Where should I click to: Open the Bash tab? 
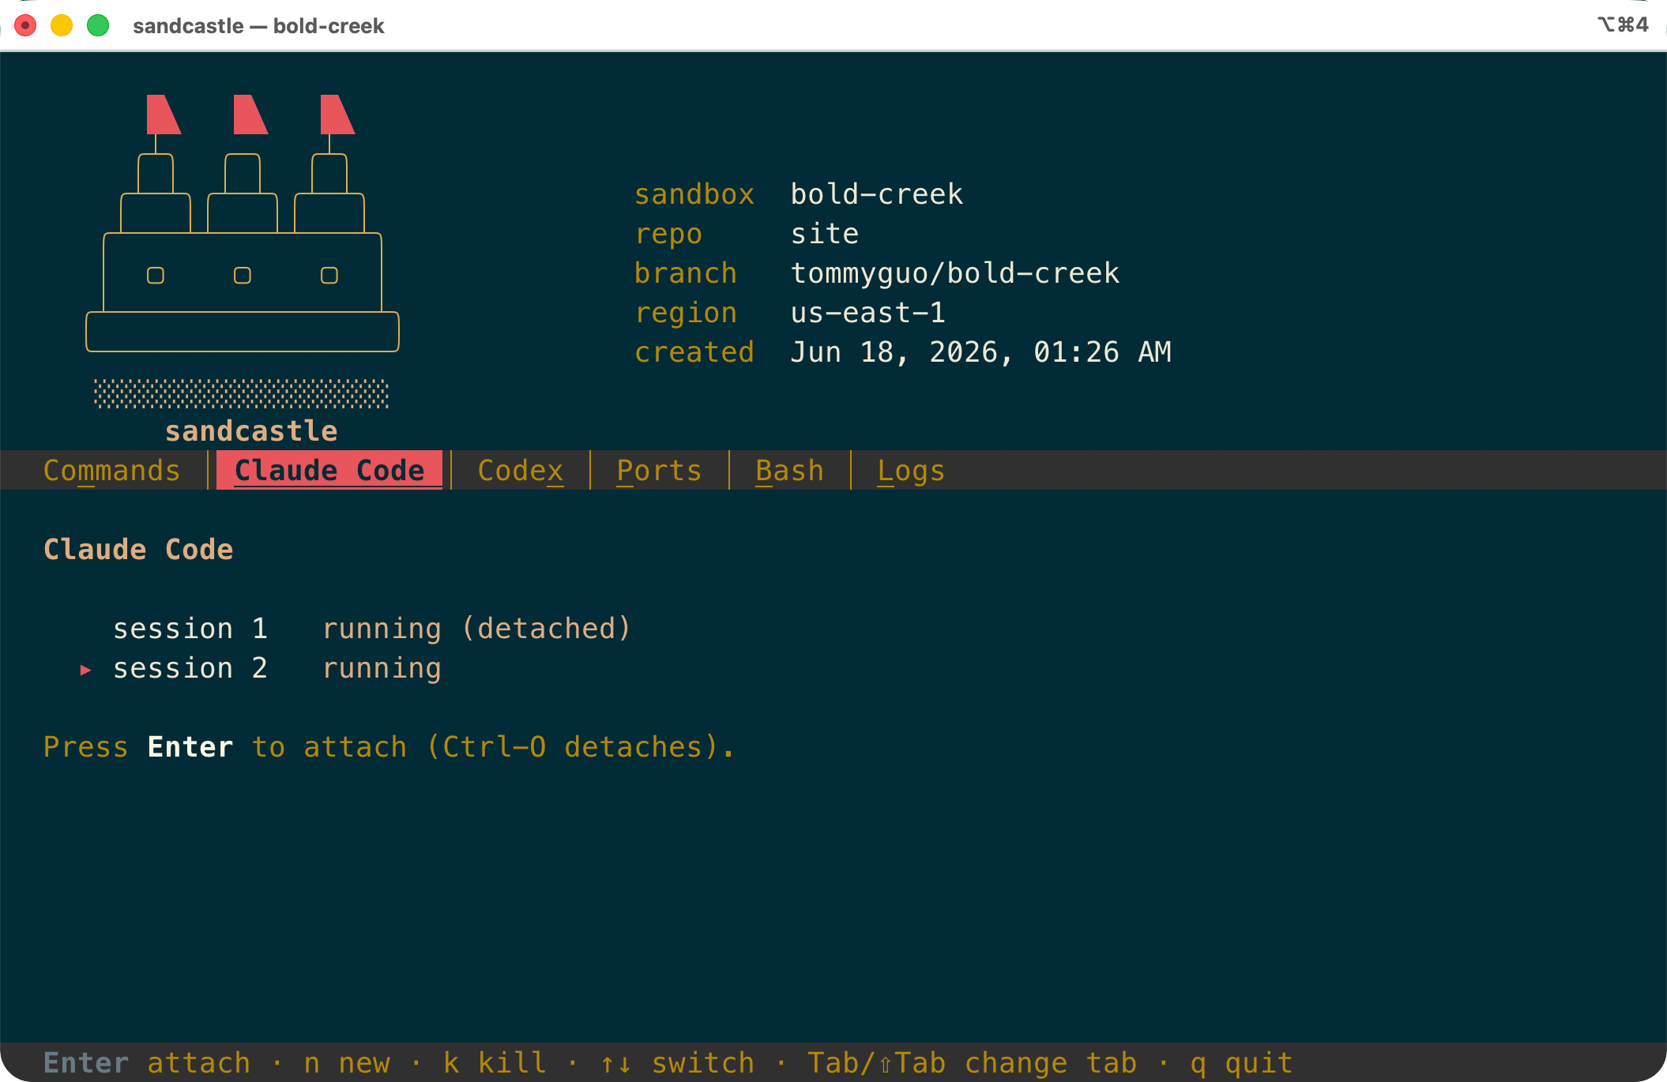tap(789, 471)
